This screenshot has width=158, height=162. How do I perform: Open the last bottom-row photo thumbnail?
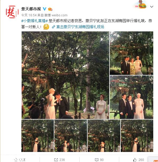[x=137, y=136]
